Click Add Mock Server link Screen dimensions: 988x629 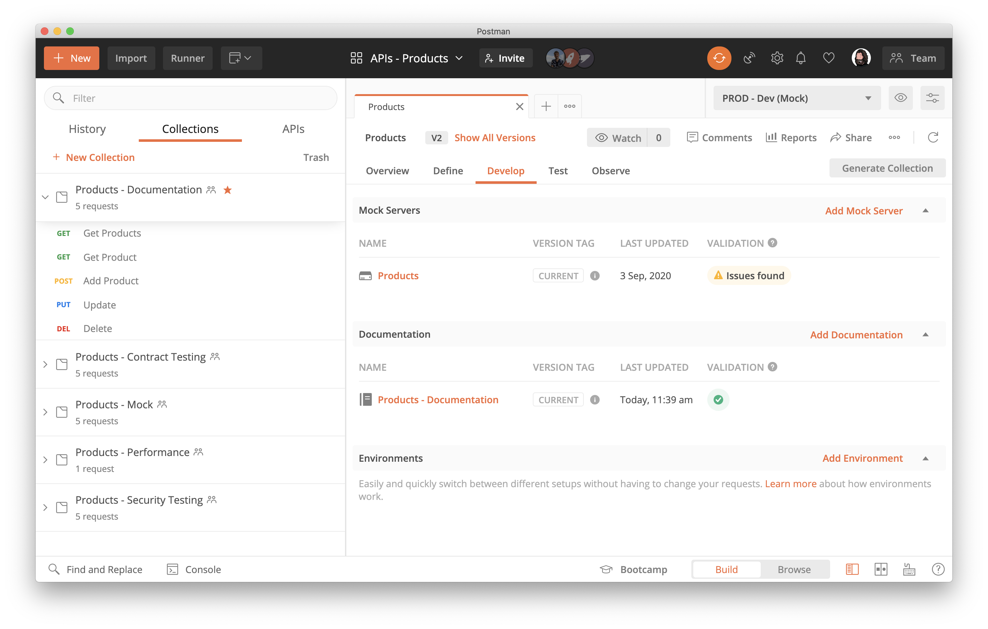(x=864, y=210)
